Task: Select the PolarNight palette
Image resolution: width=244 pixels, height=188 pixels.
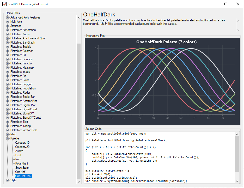Action: coord(22,163)
